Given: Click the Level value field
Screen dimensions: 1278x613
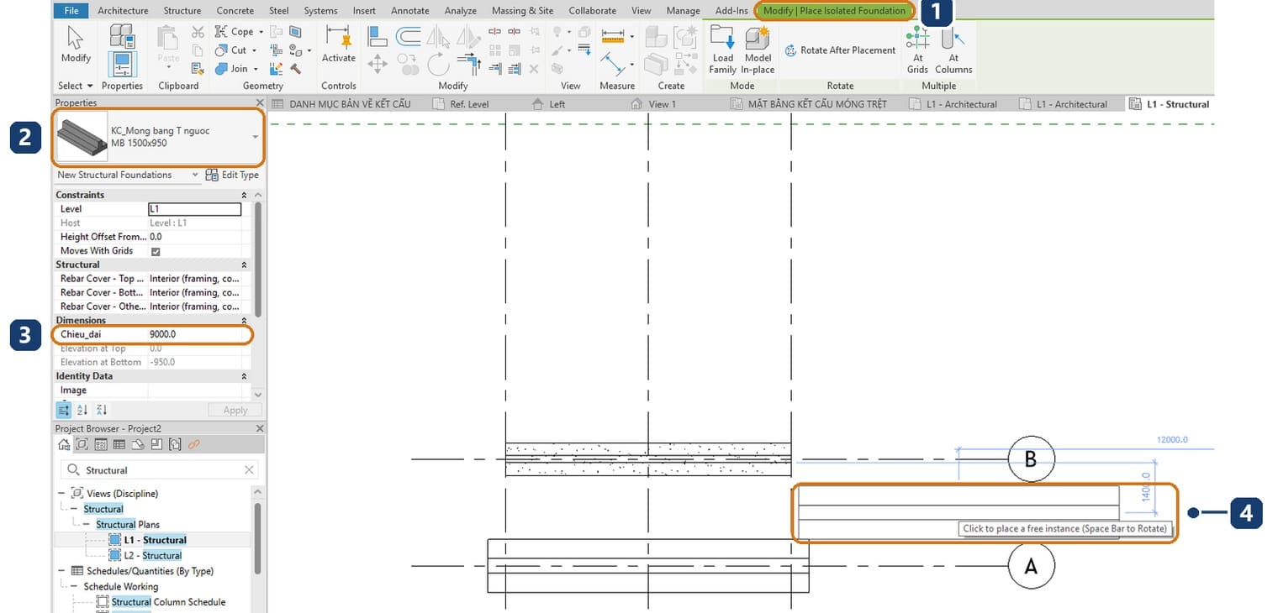Looking at the screenshot, I should [195, 209].
